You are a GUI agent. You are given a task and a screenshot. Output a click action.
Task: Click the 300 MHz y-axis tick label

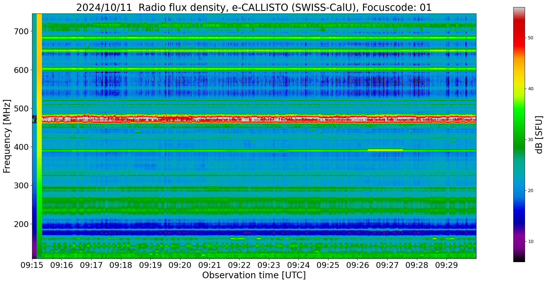click(x=21, y=185)
